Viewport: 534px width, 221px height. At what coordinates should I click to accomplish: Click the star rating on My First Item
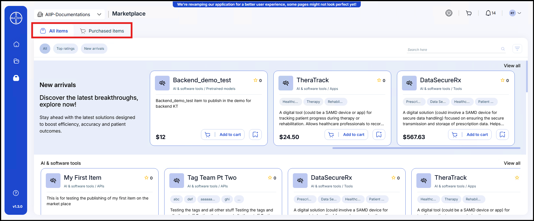point(146,178)
